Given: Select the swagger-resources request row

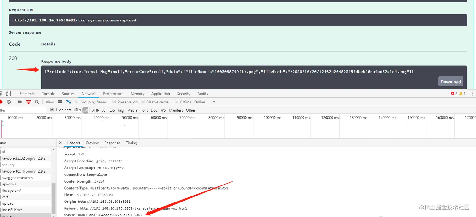Looking at the screenshot, I should pos(25,178).
